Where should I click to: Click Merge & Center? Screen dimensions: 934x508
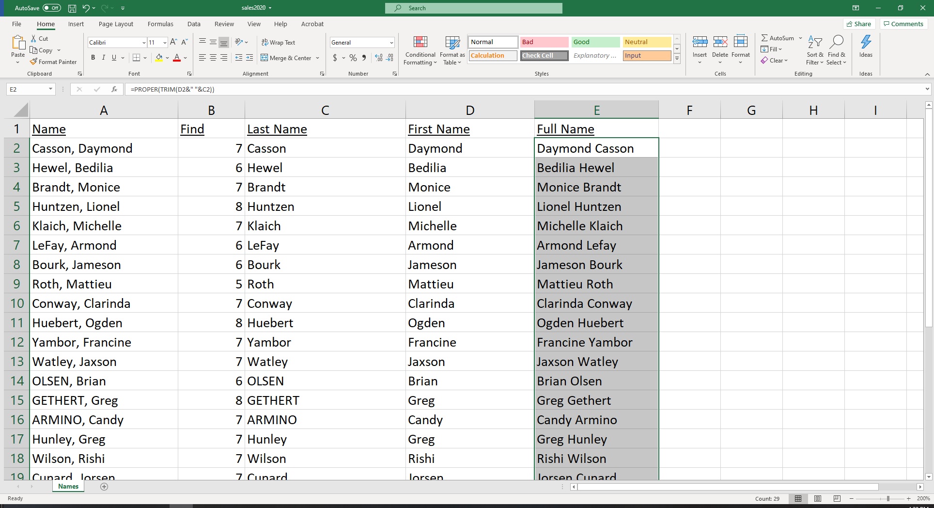pyautogui.click(x=286, y=58)
